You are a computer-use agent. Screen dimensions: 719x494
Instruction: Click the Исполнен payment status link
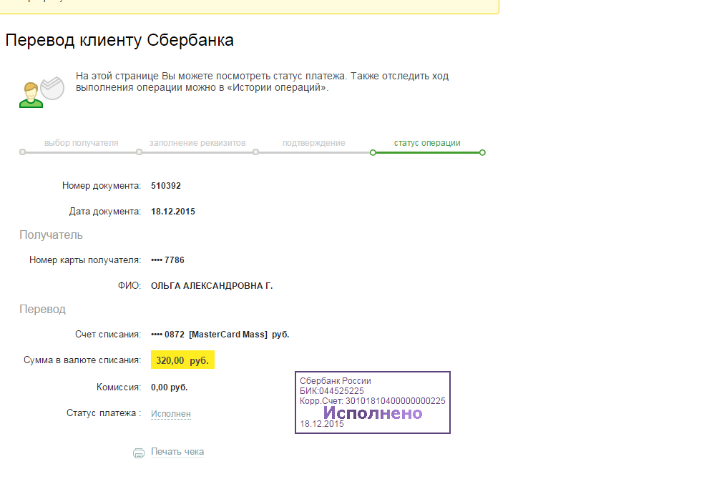170,414
